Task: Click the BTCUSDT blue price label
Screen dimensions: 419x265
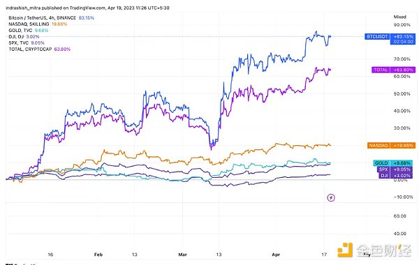Action: click(390, 39)
